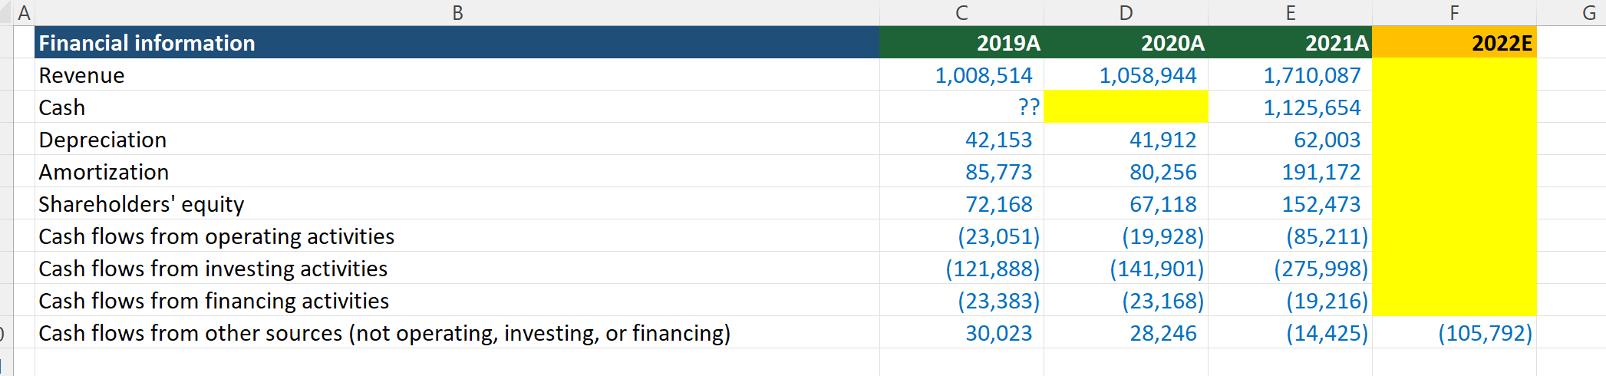The image size is (1606, 376).
Task: Select yellow 2022E Amortization input cell
Action: point(1454,172)
